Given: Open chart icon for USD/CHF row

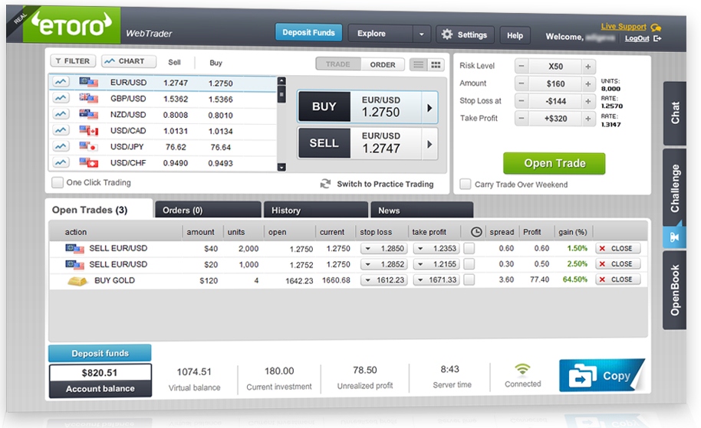Looking at the screenshot, I should [x=61, y=162].
